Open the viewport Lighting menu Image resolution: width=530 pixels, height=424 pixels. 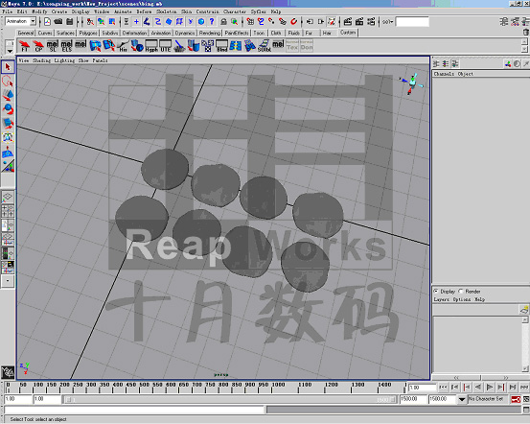click(x=64, y=60)
